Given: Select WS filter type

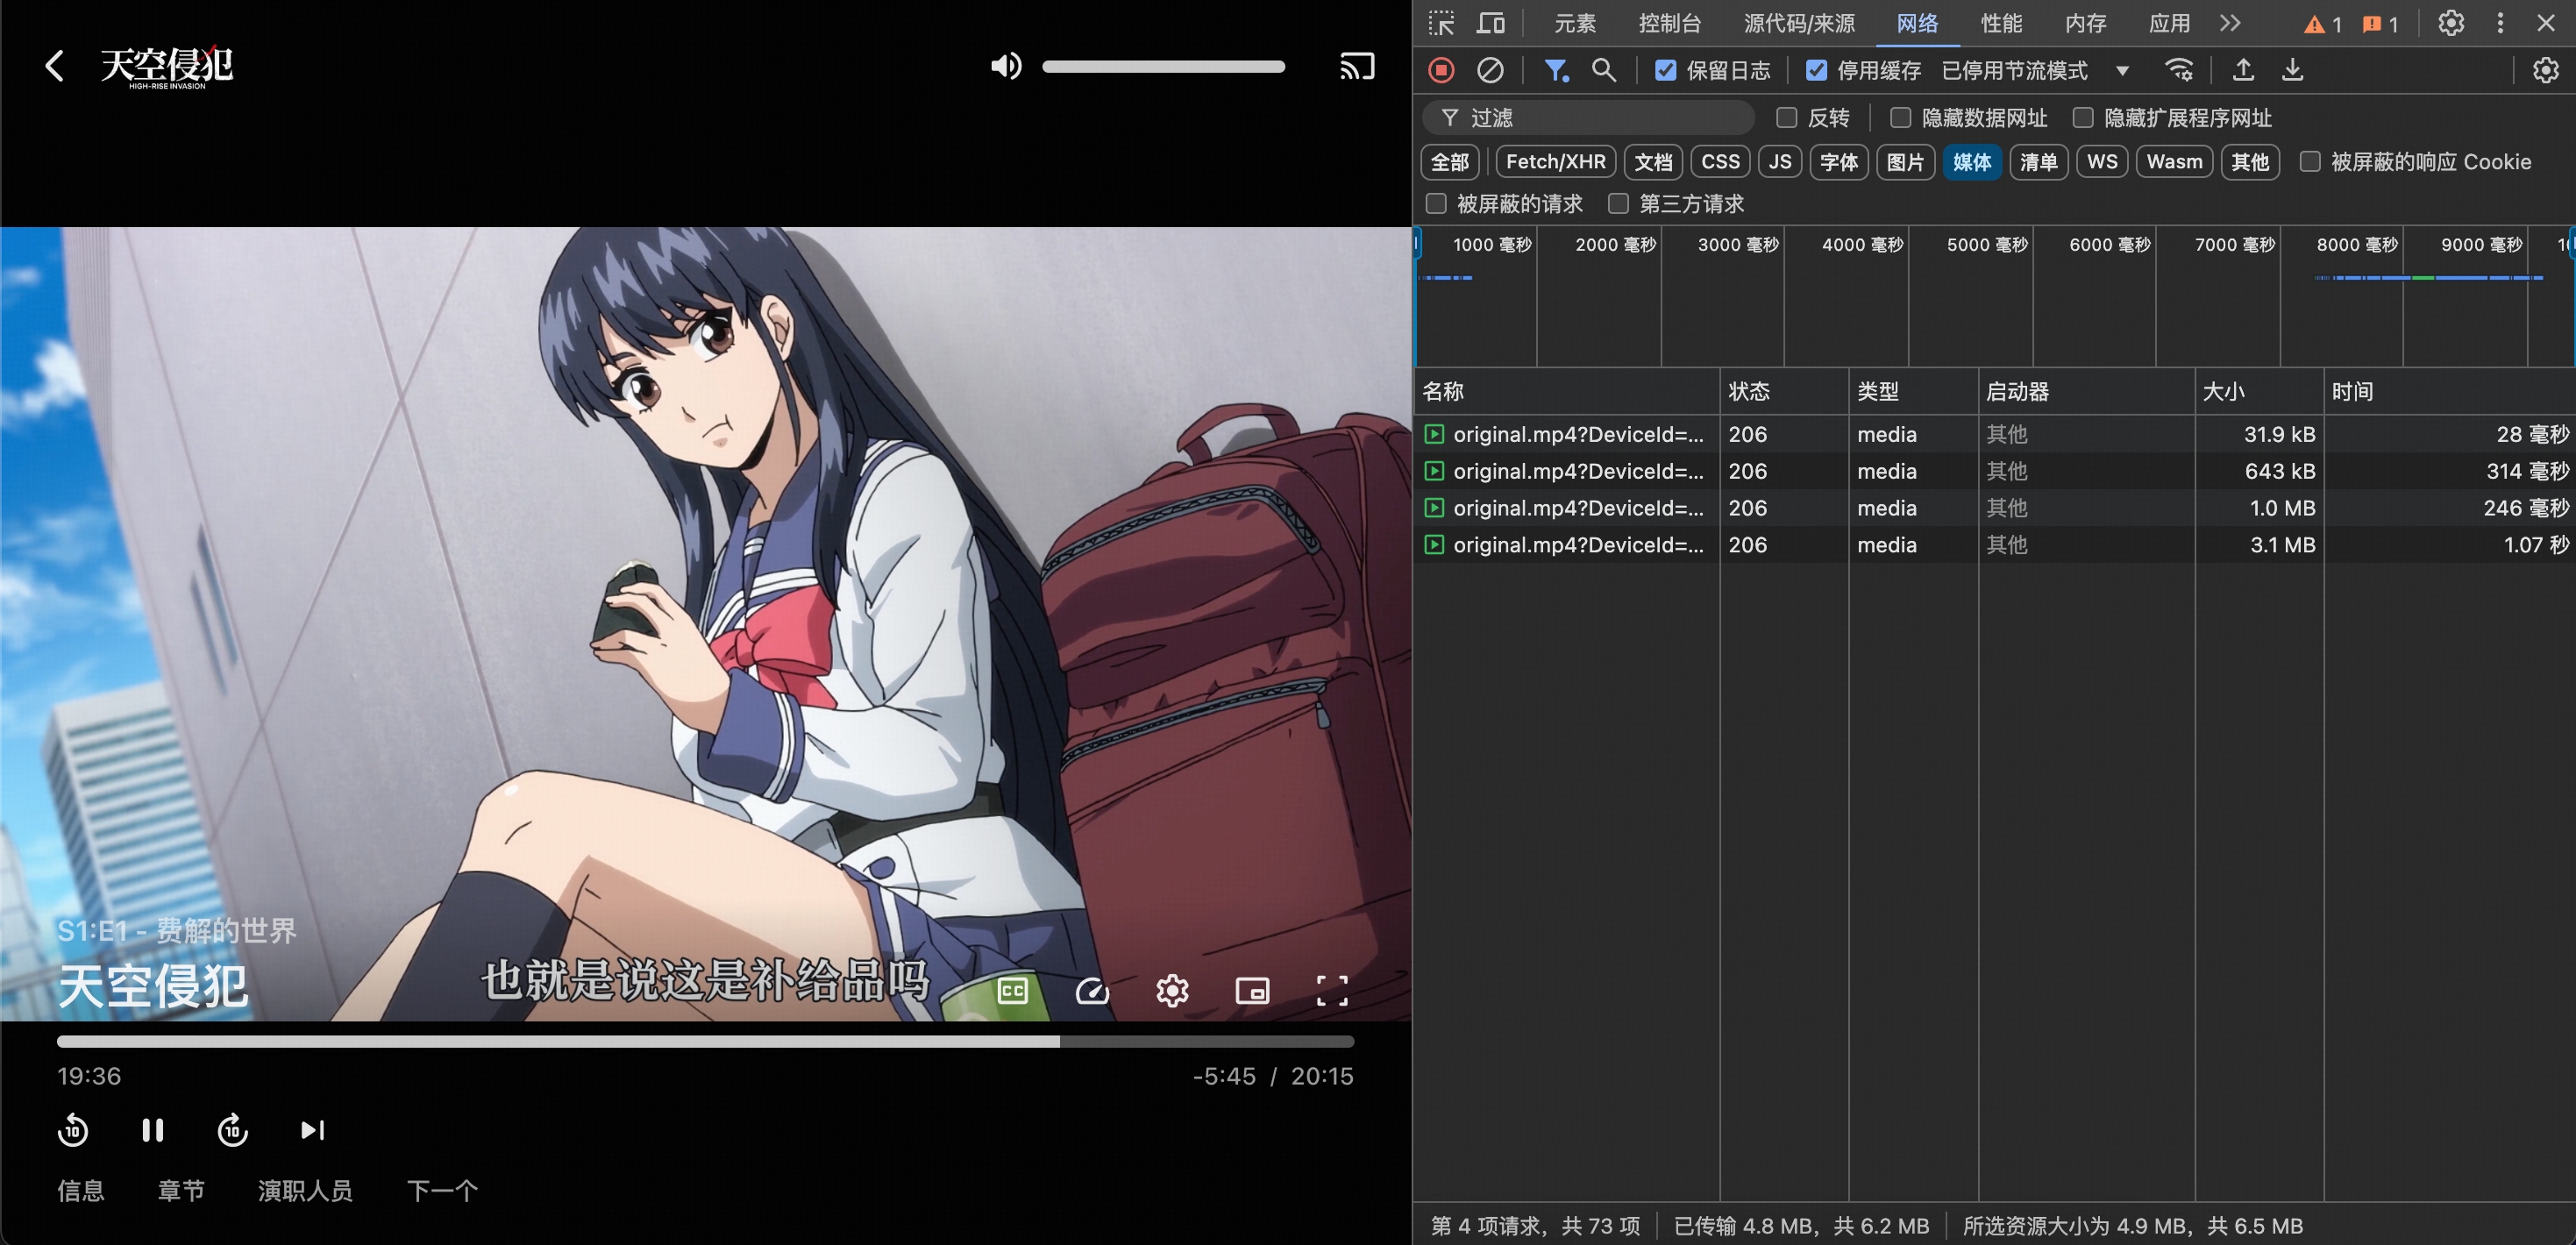Looking at the screenshot, I should click(x=2102, y=162).
